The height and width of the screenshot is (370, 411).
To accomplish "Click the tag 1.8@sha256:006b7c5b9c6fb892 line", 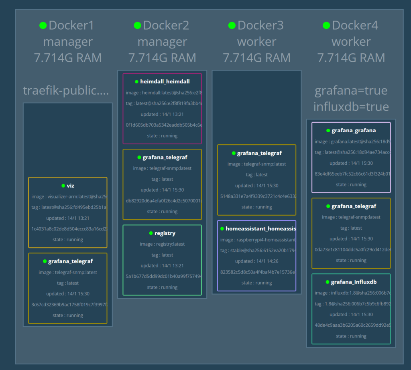I will pyautogui.click(x=352, y=304).
